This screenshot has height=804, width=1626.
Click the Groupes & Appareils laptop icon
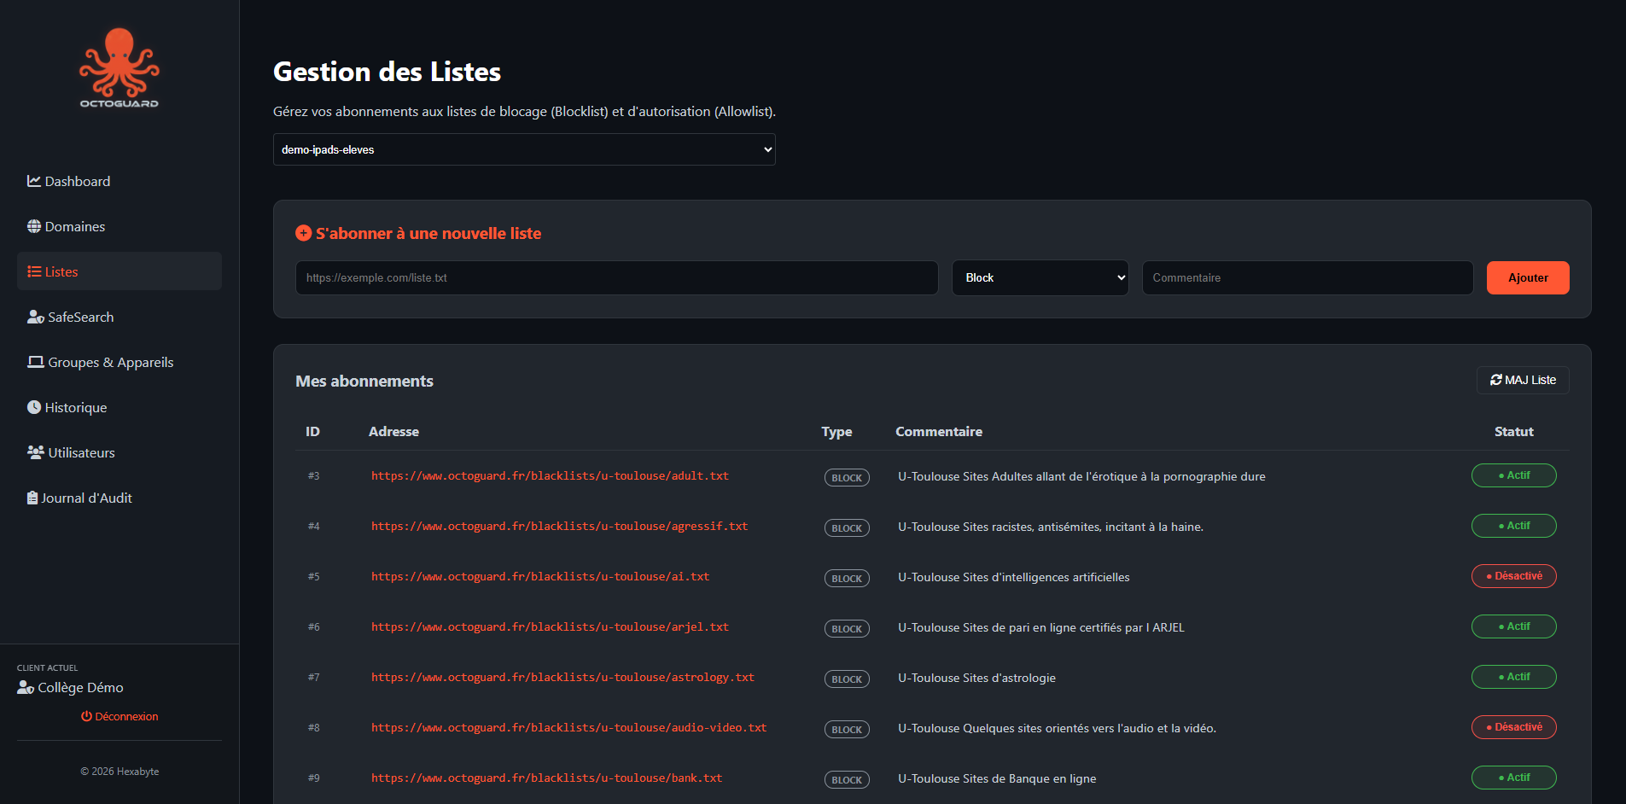coord(36,362)
